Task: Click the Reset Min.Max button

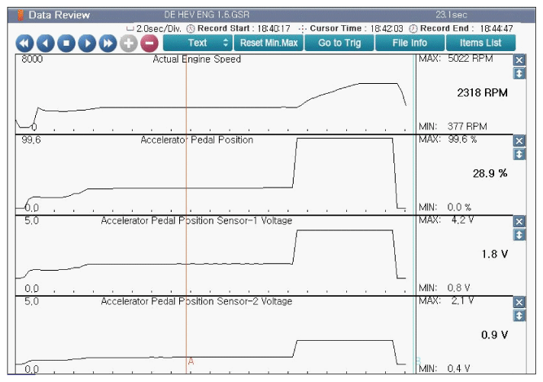Action: pyautogui.click(x=268, y=43)
